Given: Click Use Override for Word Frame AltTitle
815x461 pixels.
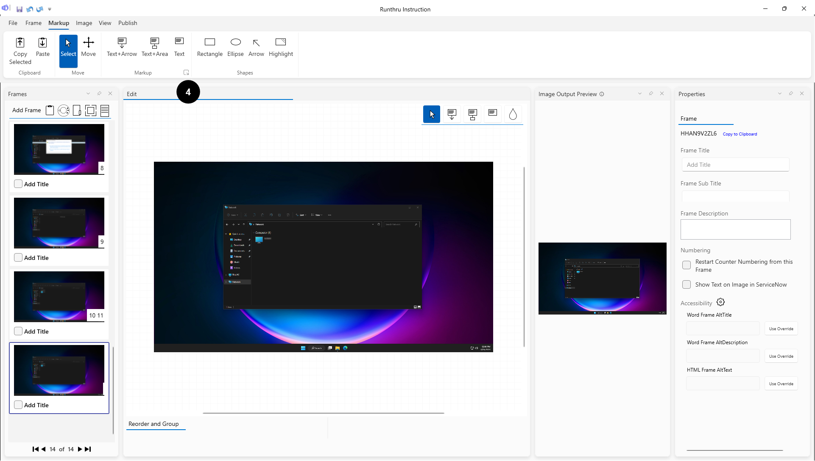Looking at the screenshot, I should [781, 328].
